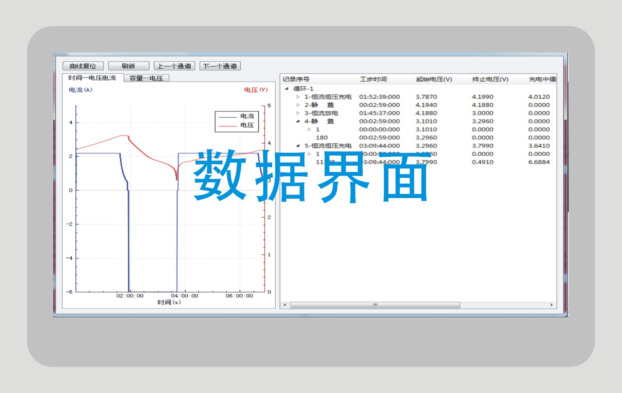
Task: Select the 时间--电压电流 tab
Action: pyautogui.click(x=92, y=78)
